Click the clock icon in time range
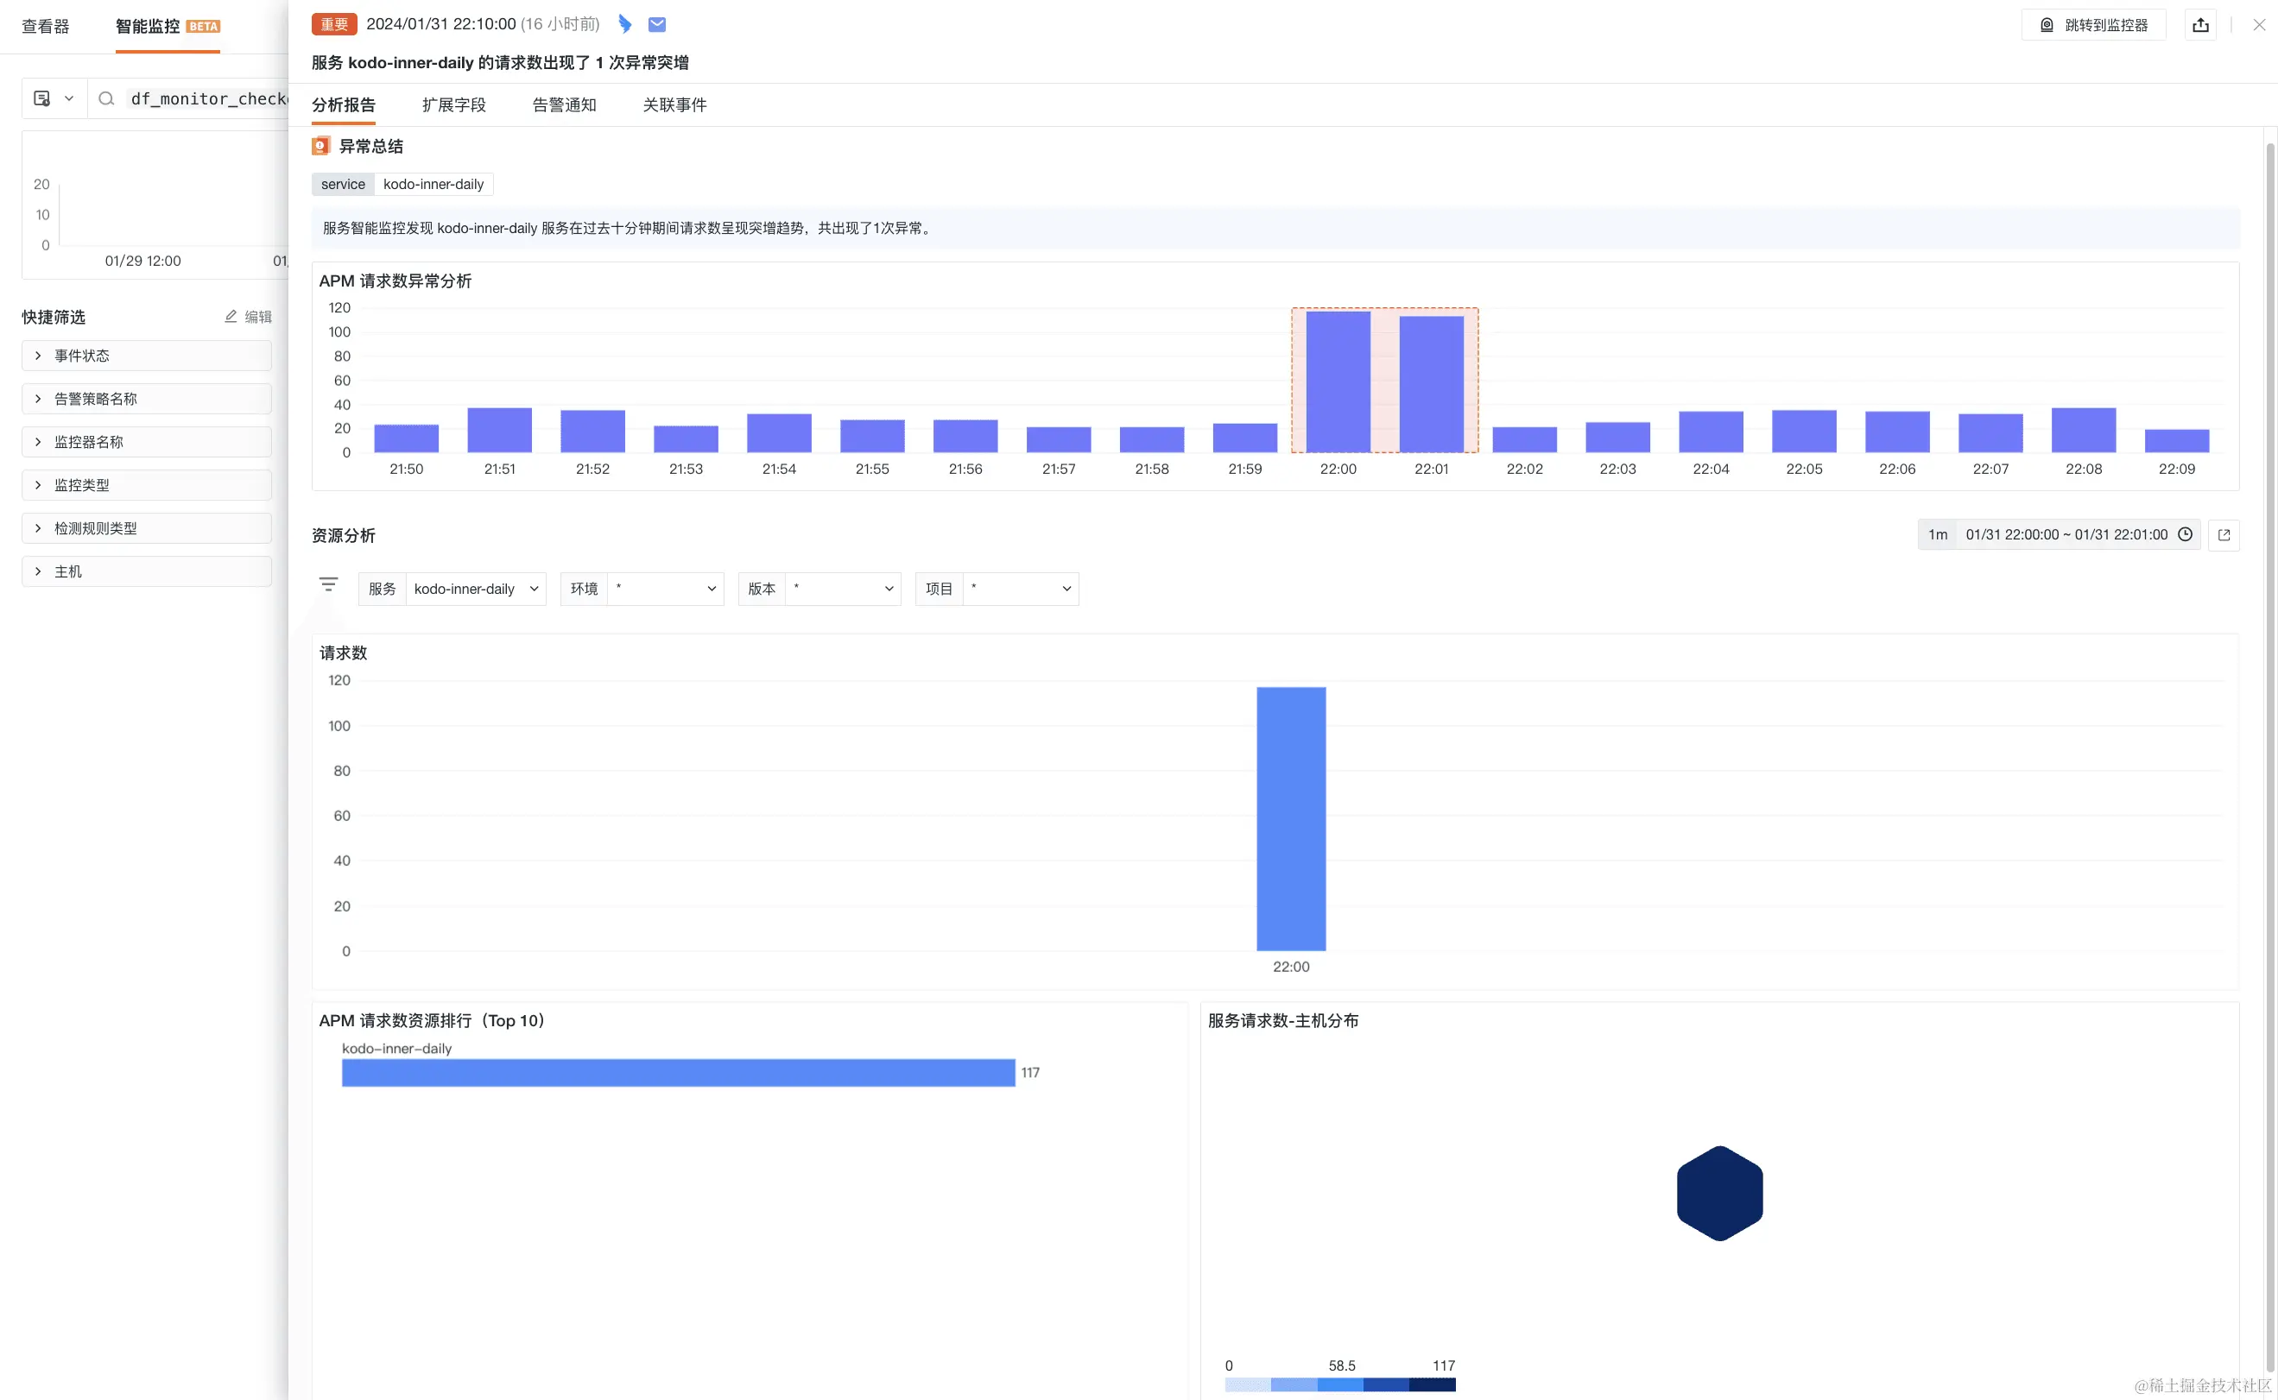Screen dimensions: 2278x1400 [2185, 534]
